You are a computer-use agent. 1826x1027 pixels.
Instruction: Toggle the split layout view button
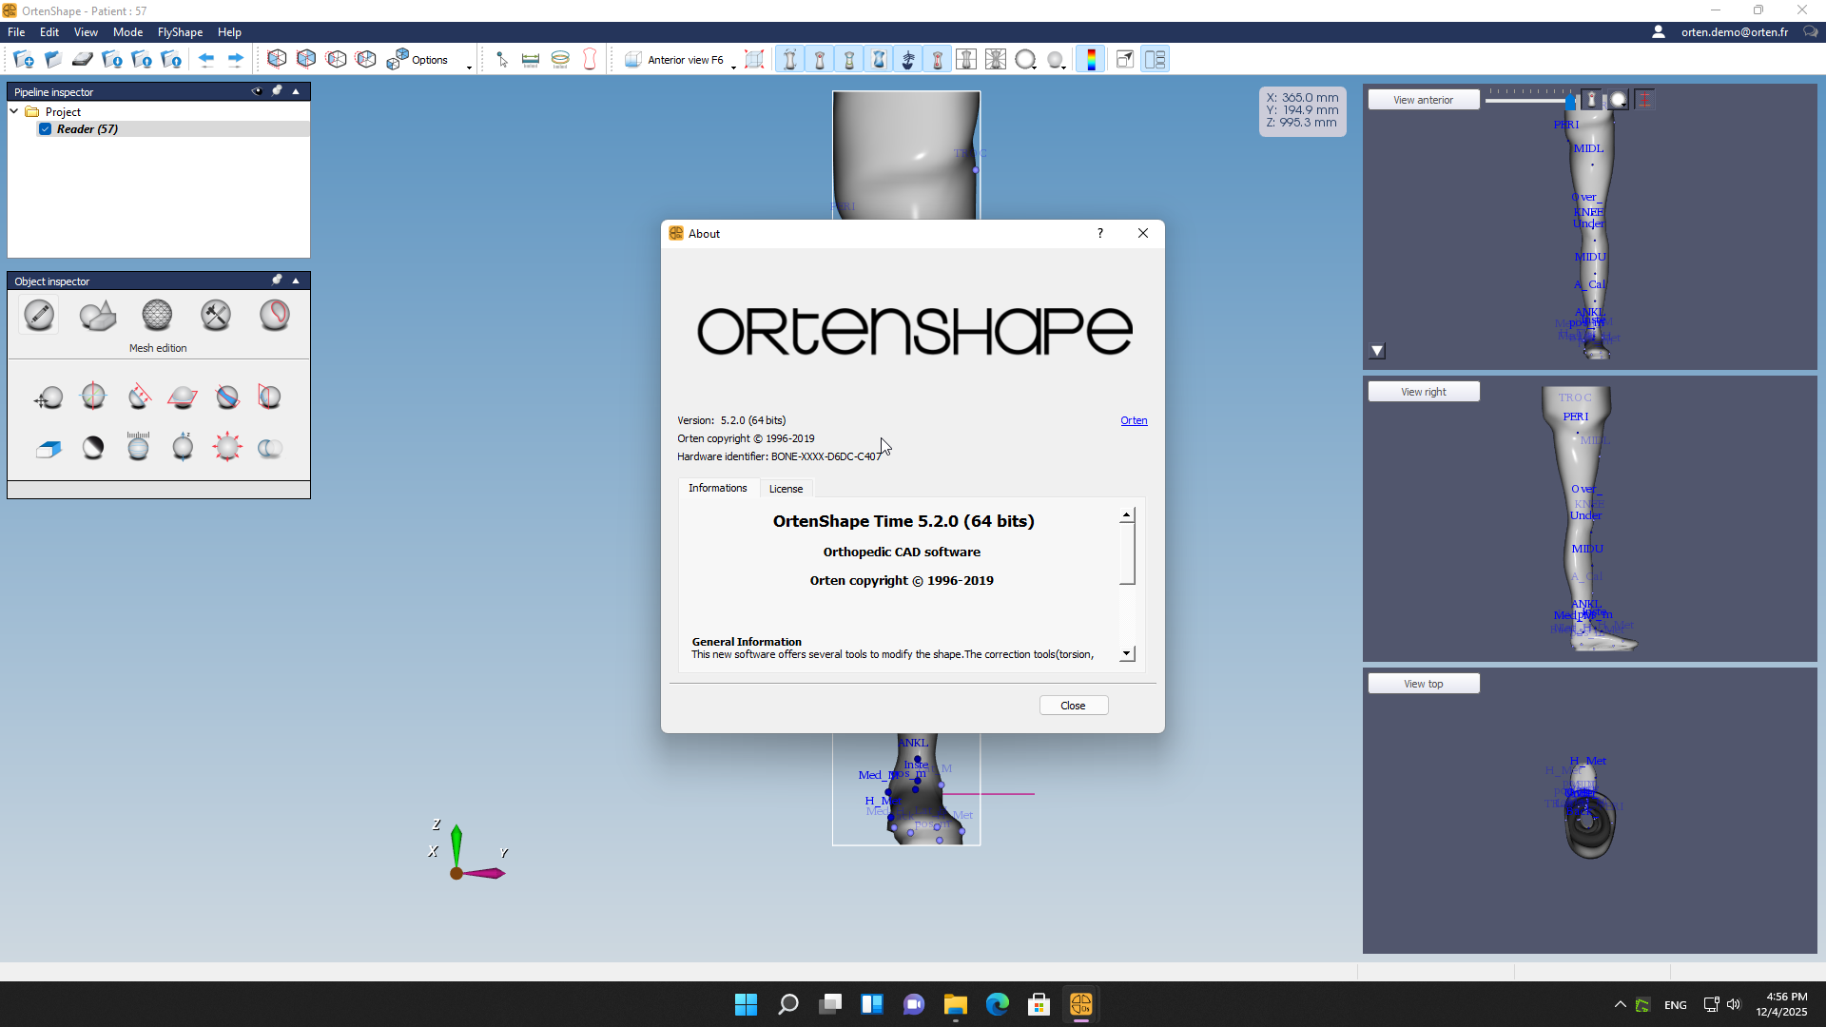click(1155, 60)
